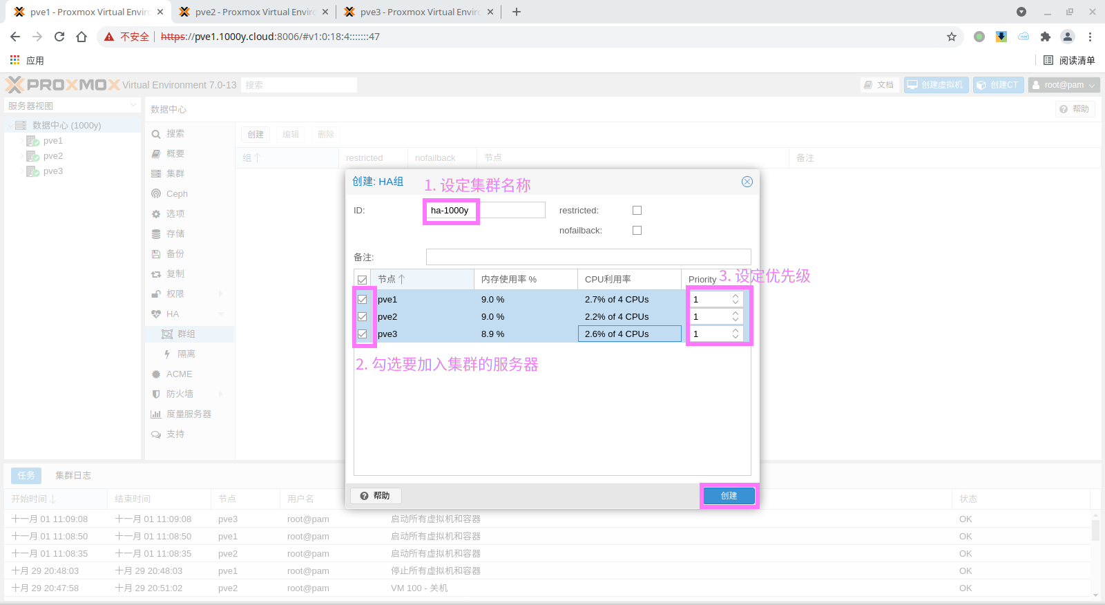
Task: Uncheck the pve2 node checkbox
Action: [362, 317]
